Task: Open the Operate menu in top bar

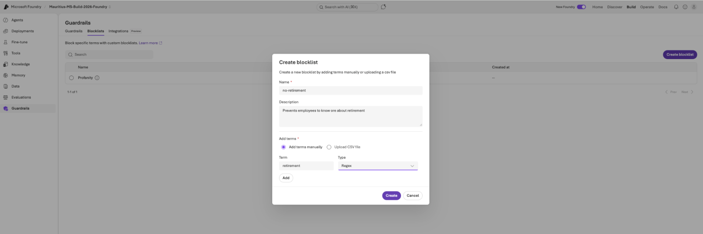Action: [x=647, y=7]
